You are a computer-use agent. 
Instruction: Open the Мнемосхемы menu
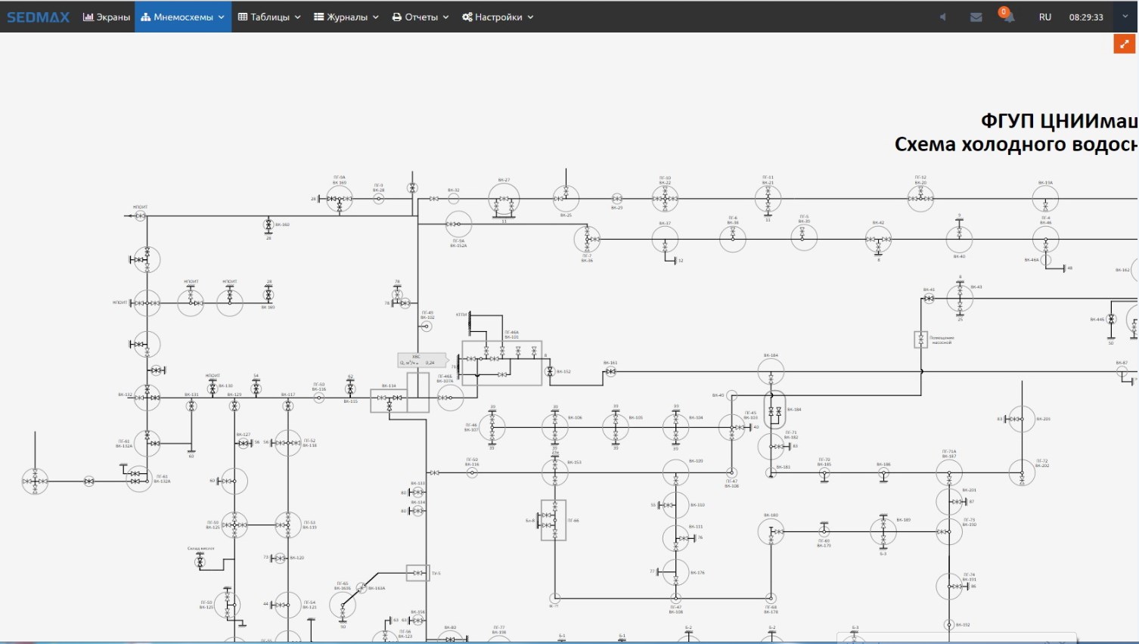[x=183, y=17]
